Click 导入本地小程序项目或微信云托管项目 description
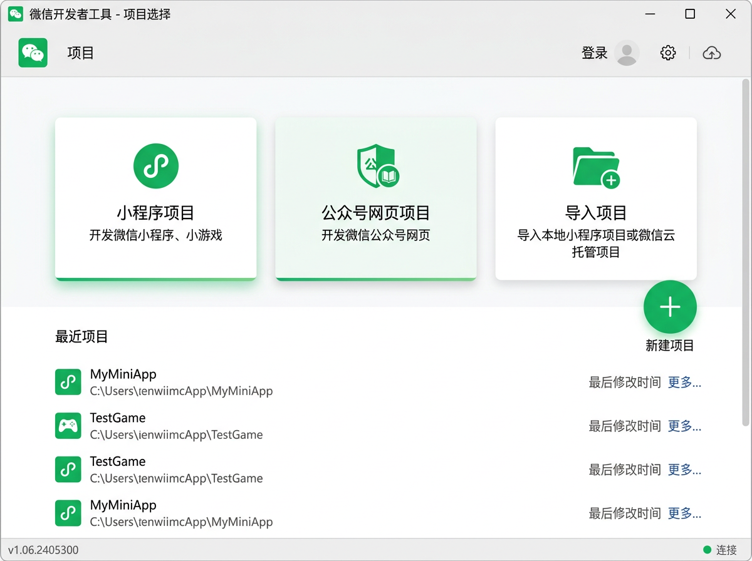Screen dimensions: 752x561 tap(596, 244)
